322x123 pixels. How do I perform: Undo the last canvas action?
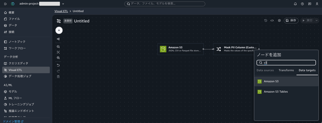[58, 65]
